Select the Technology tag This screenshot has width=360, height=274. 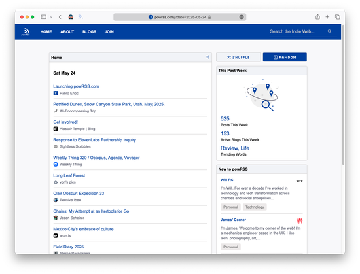pos(255,207)
